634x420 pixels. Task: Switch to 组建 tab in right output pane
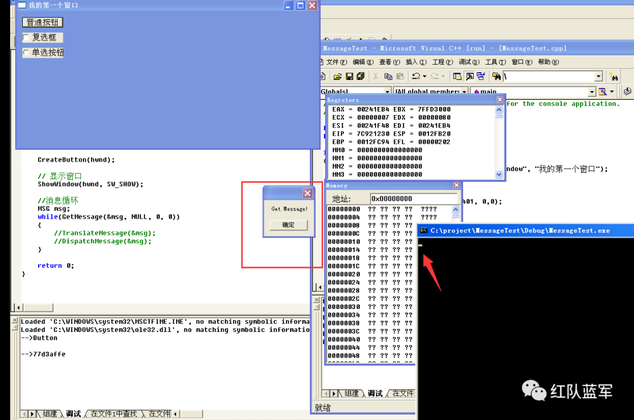(352, 394)
